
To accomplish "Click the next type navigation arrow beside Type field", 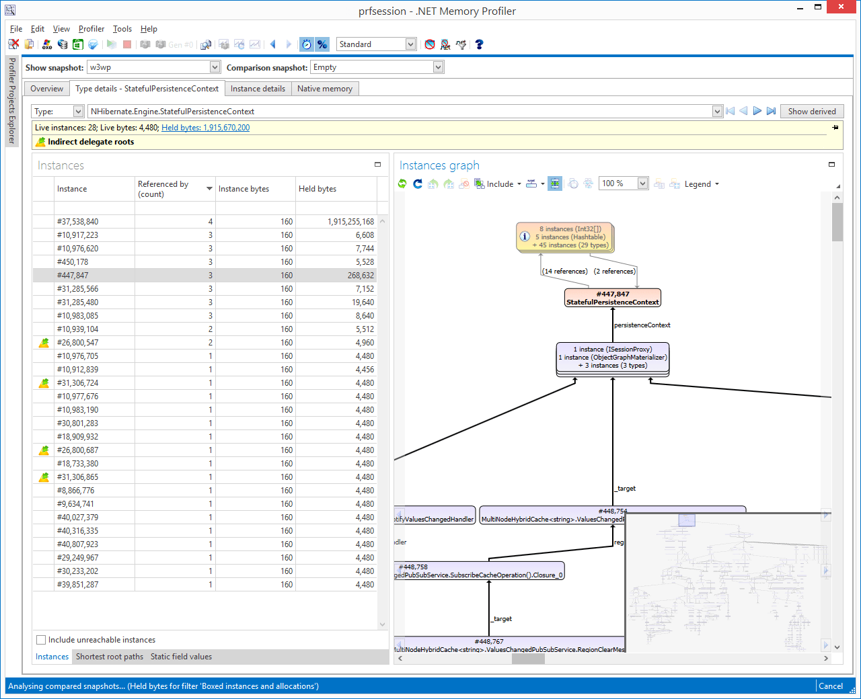I will pos(757,111).
